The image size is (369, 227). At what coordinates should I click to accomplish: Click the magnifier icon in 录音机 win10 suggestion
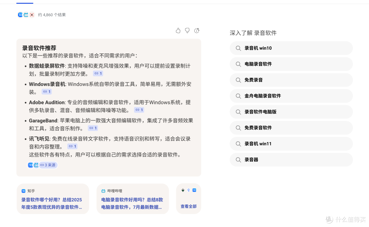[x=238, y=48]
